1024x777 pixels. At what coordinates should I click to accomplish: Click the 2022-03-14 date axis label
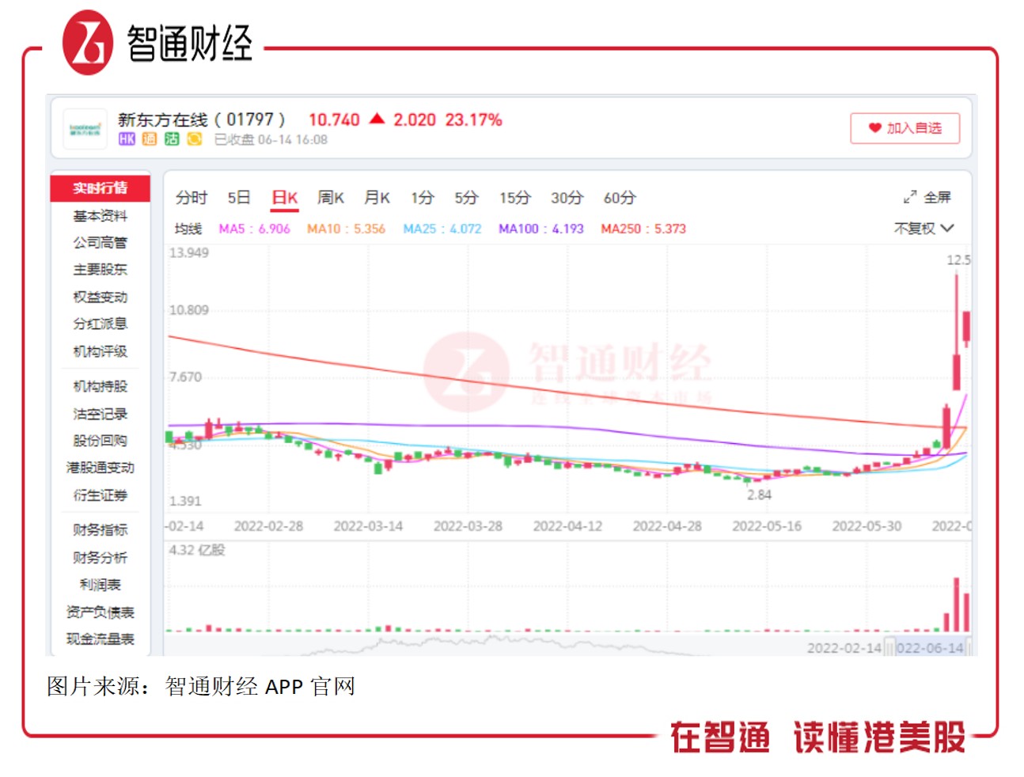[368, 526]
